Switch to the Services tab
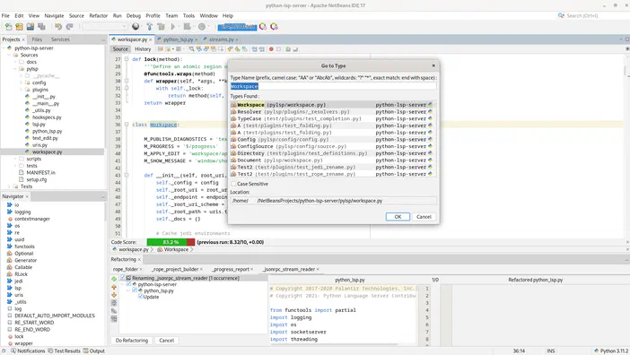This screenshot has width=630, height=355. coord(60,39)
